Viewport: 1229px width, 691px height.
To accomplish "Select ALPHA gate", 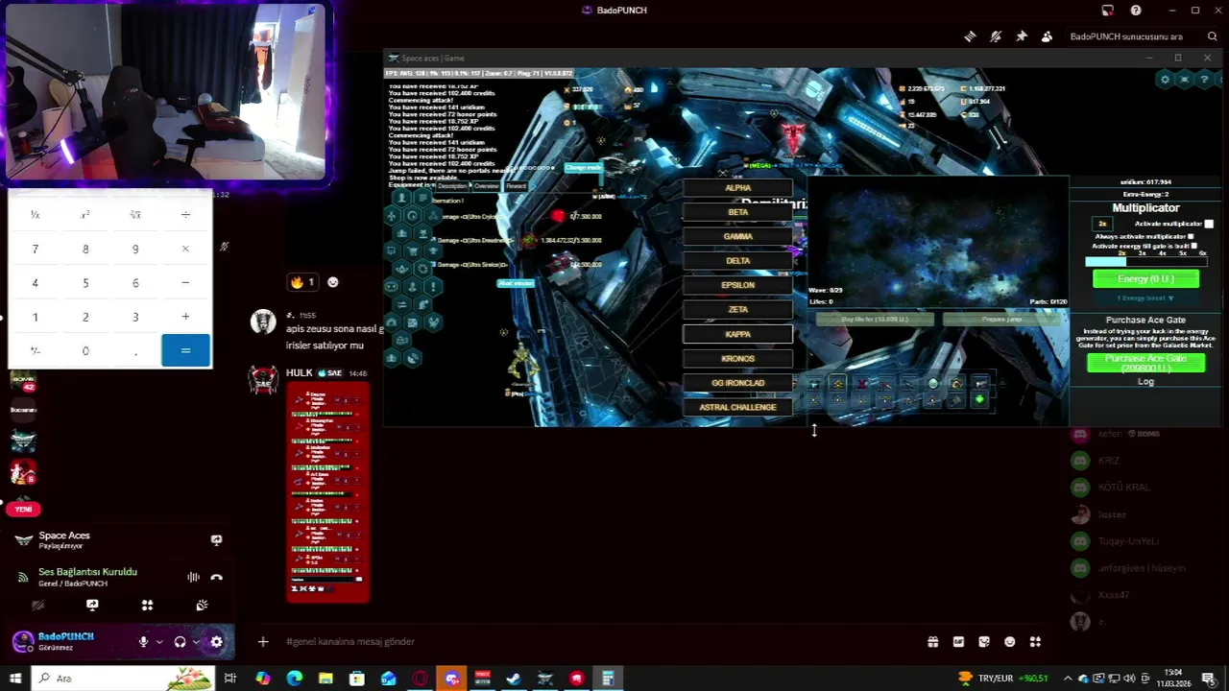I will pos(737,188).
